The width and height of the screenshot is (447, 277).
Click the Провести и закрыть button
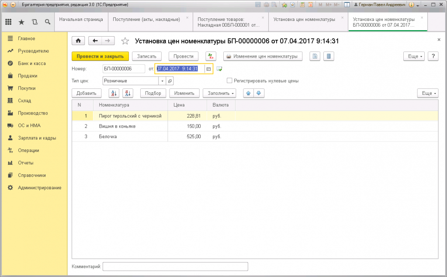coord(100,56)
